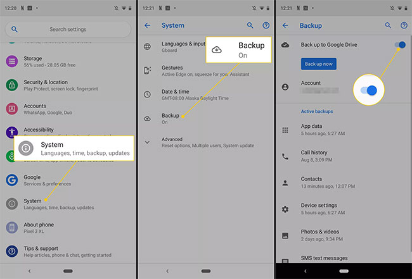Tap cloud icon beside Back up to Google Drive
This screenshot has width=412, height=279.
click(285, 45)
